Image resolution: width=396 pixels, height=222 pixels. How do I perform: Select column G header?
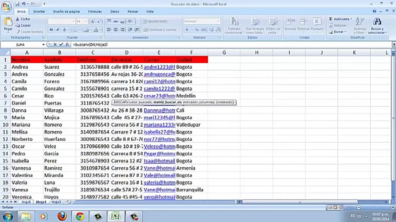click(x=224, y=53)
